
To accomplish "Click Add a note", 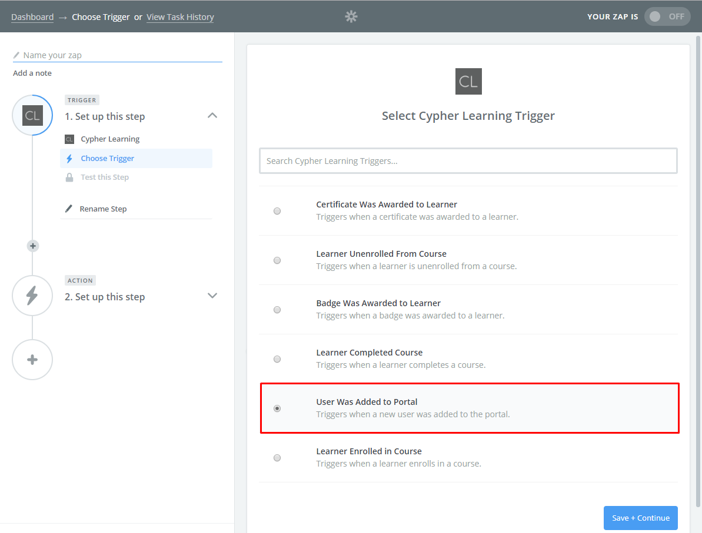I will click(32, 73).
